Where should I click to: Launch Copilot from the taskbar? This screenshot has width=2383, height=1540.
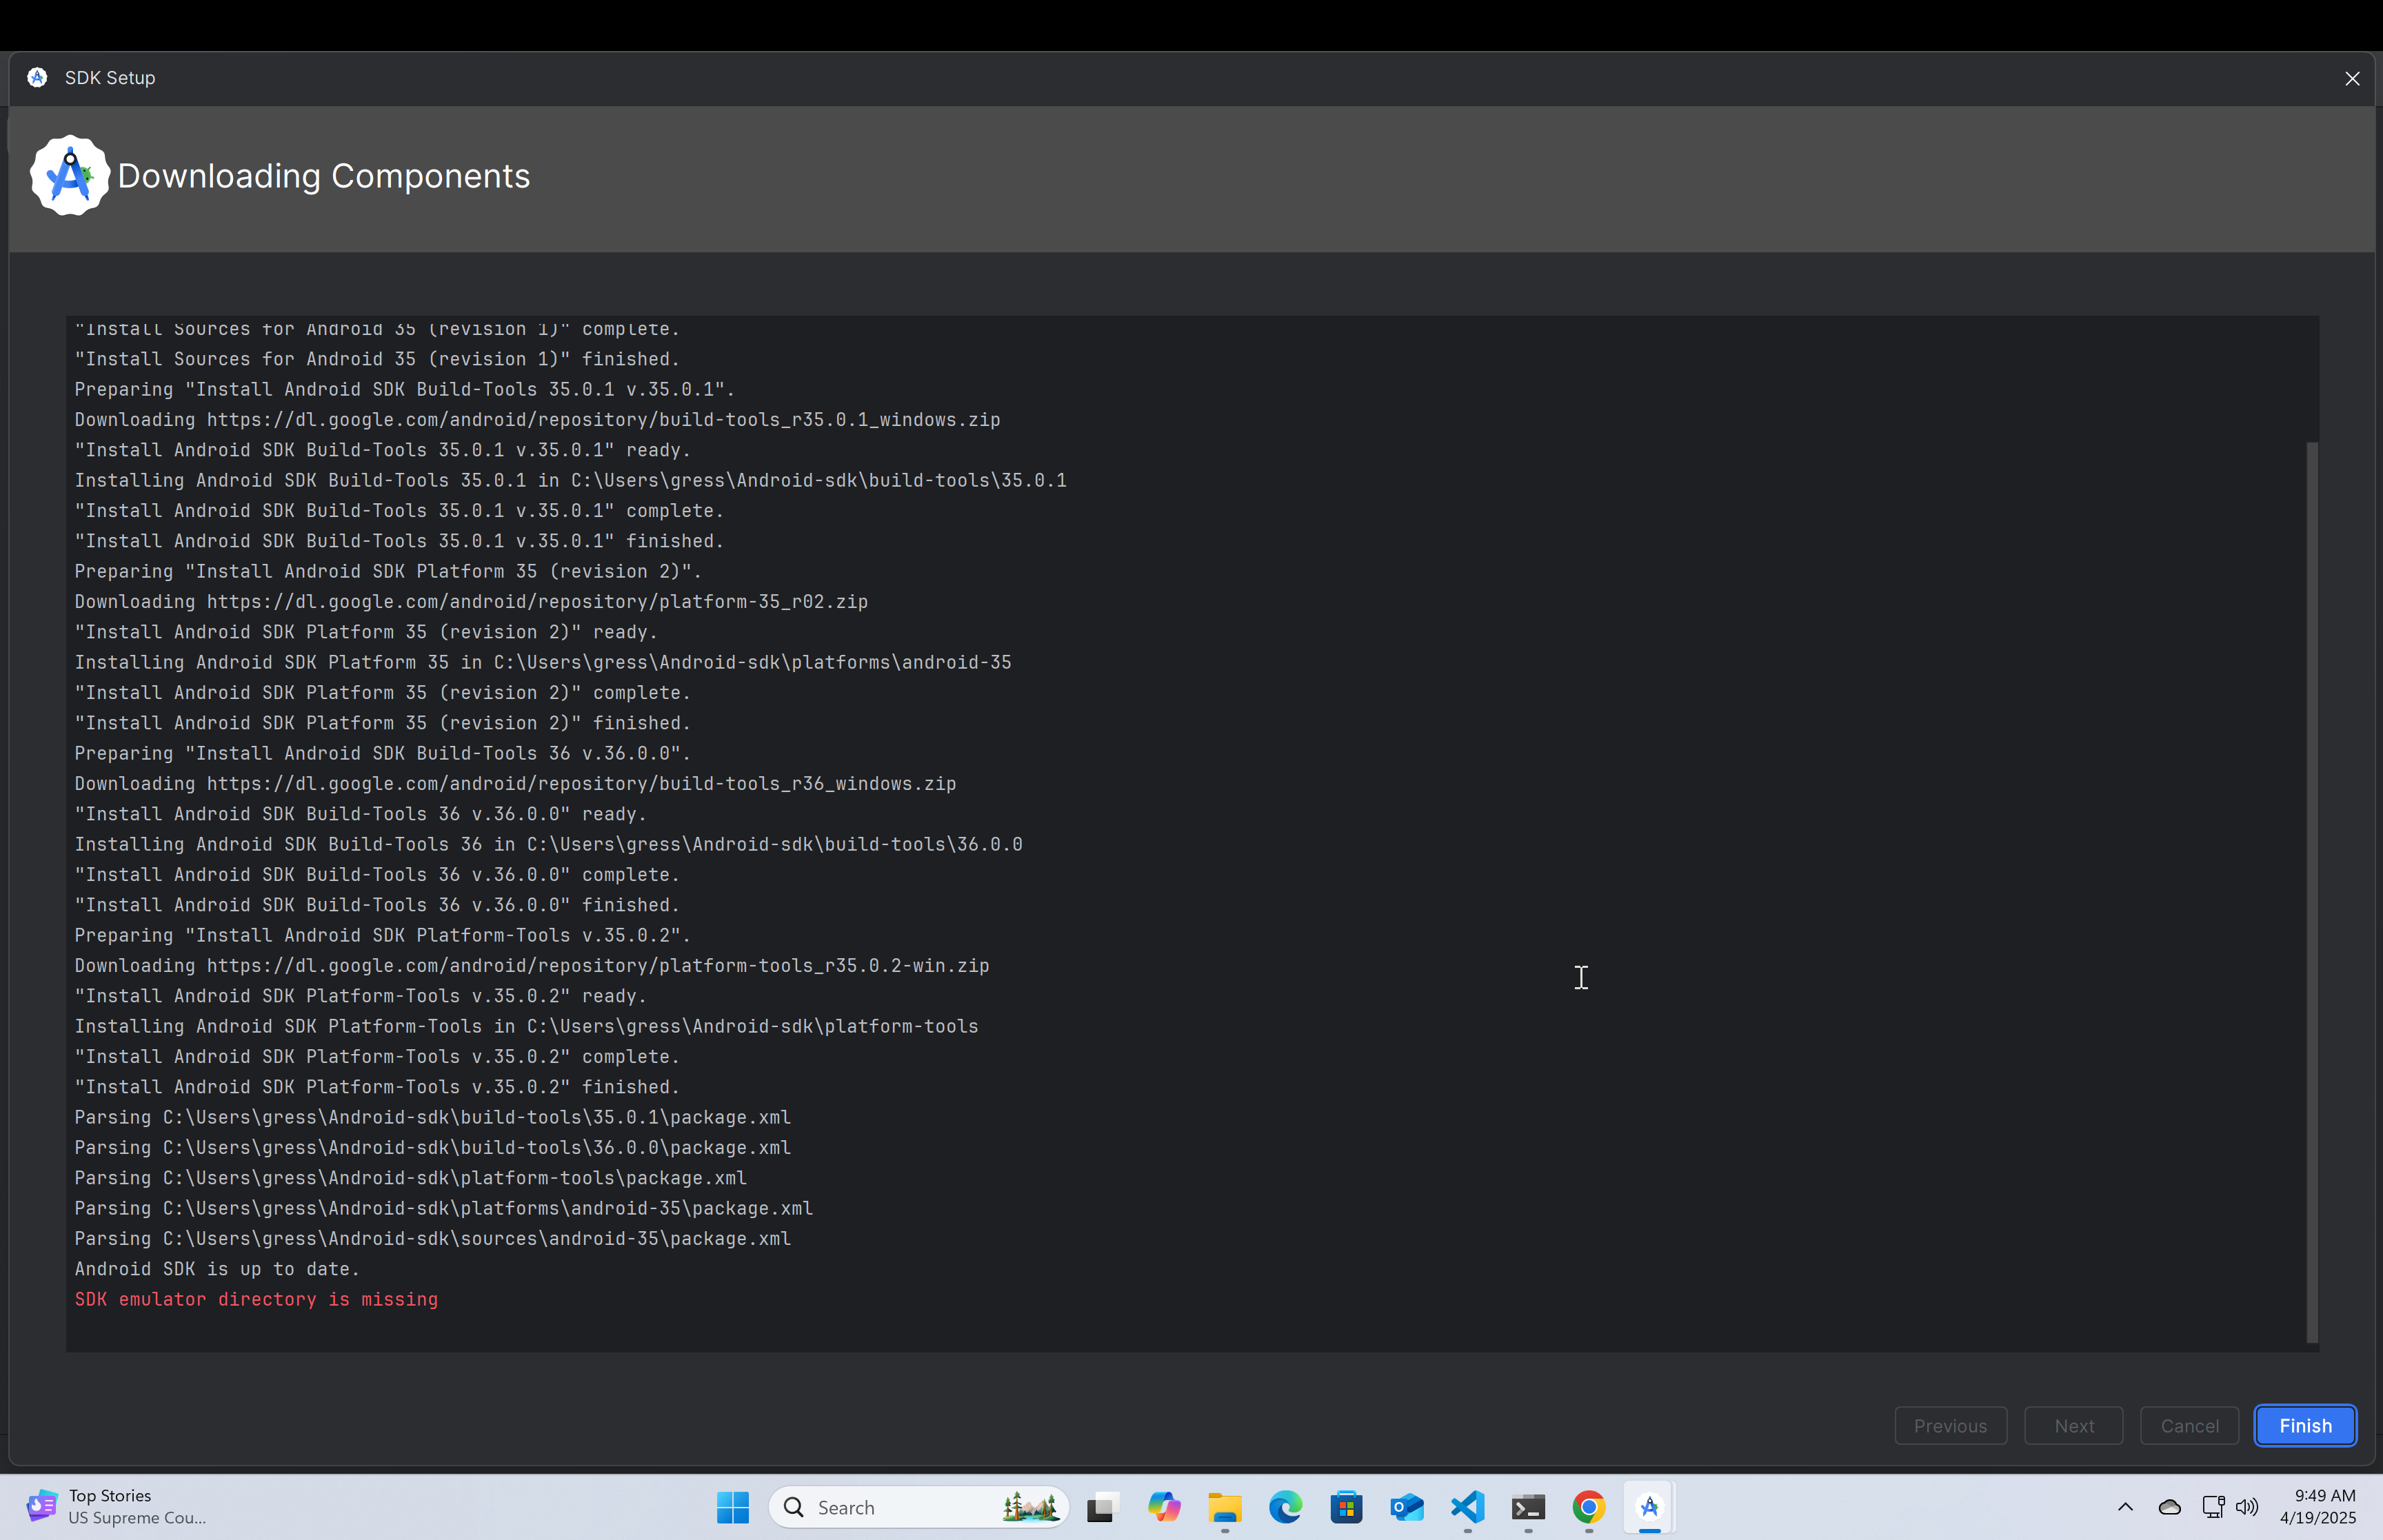[1163, 1507]
